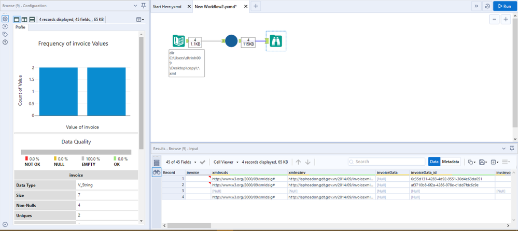Click the 1.1KB connection record count label
Image resolution: width=518 pixels, height=231 pixels.
coord(195,41)
